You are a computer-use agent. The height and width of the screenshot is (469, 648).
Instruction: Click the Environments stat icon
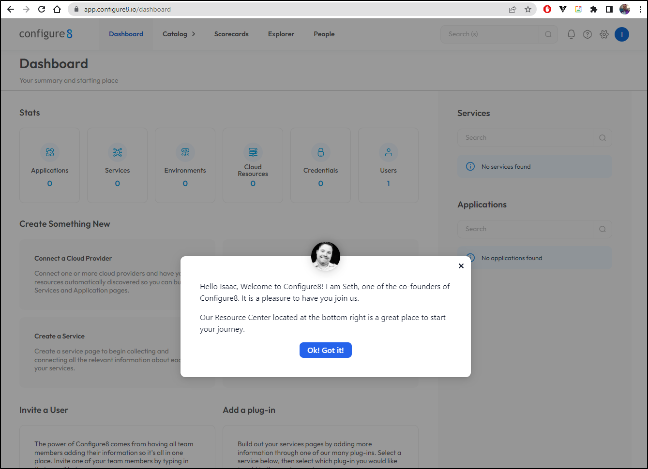[185, 152]
